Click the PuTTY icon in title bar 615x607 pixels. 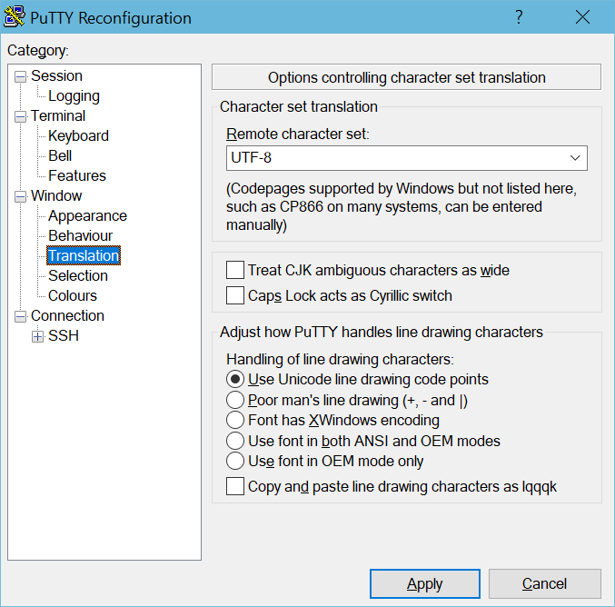click(15, 17)
